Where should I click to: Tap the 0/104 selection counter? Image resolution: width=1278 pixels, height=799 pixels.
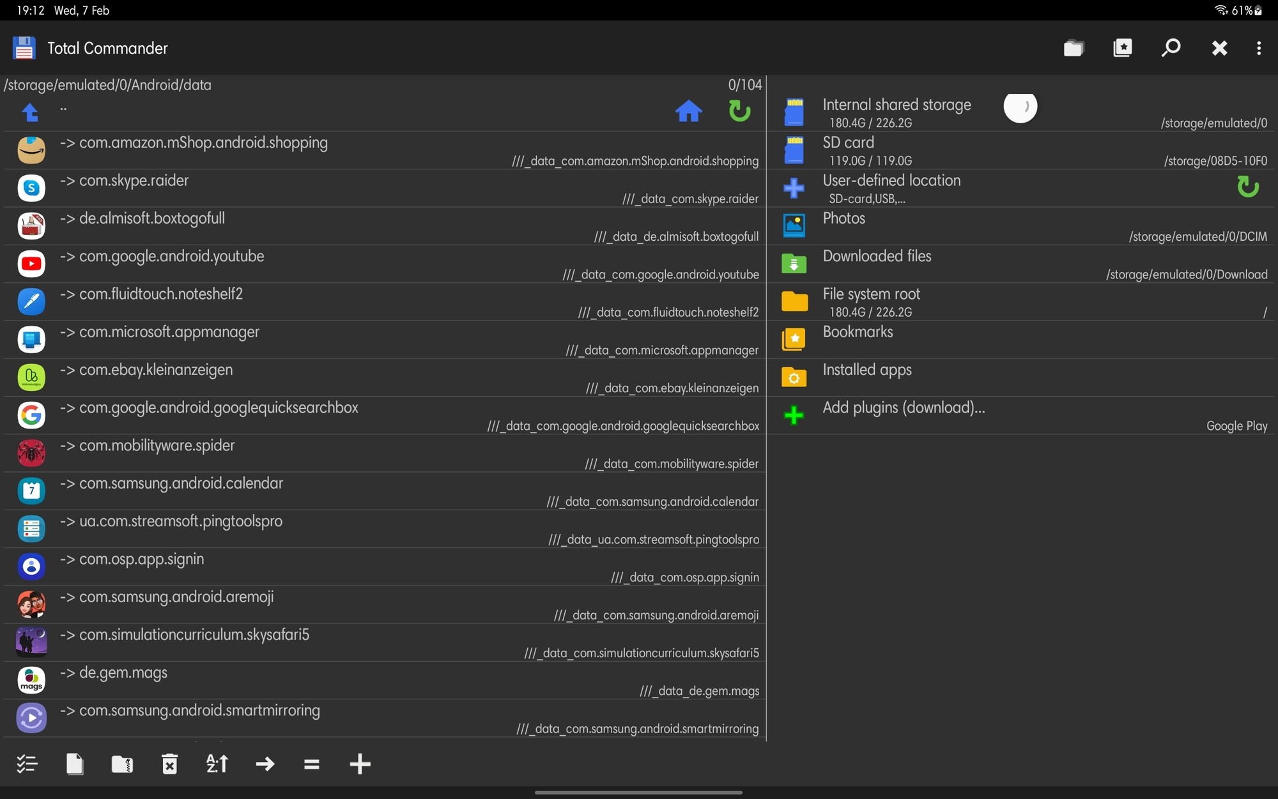coord(744,85)
